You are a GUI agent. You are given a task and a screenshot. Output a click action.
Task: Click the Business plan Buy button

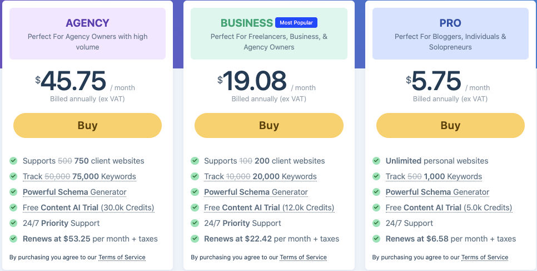coord(269,126)
